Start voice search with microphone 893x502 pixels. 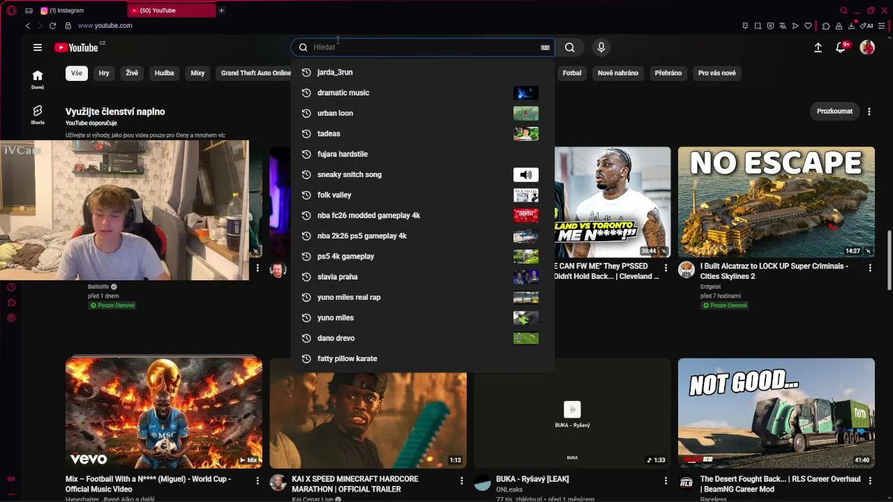click(601, 47)
